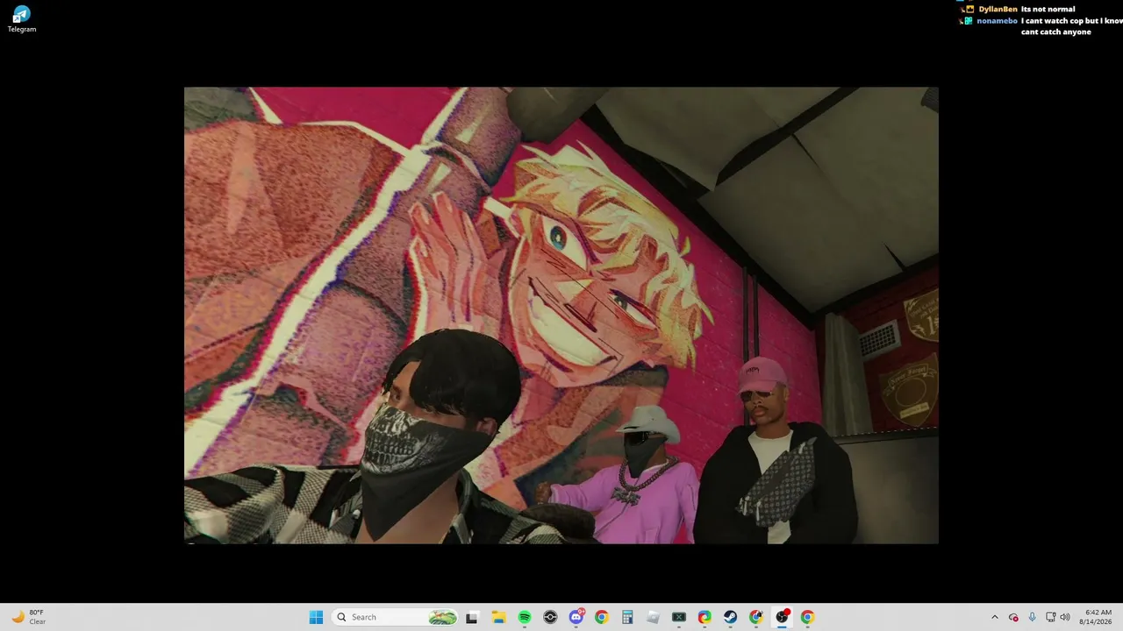Screen dimensions: 1123x631
Task: Open Steam from the taskbar
Action: 730,617
